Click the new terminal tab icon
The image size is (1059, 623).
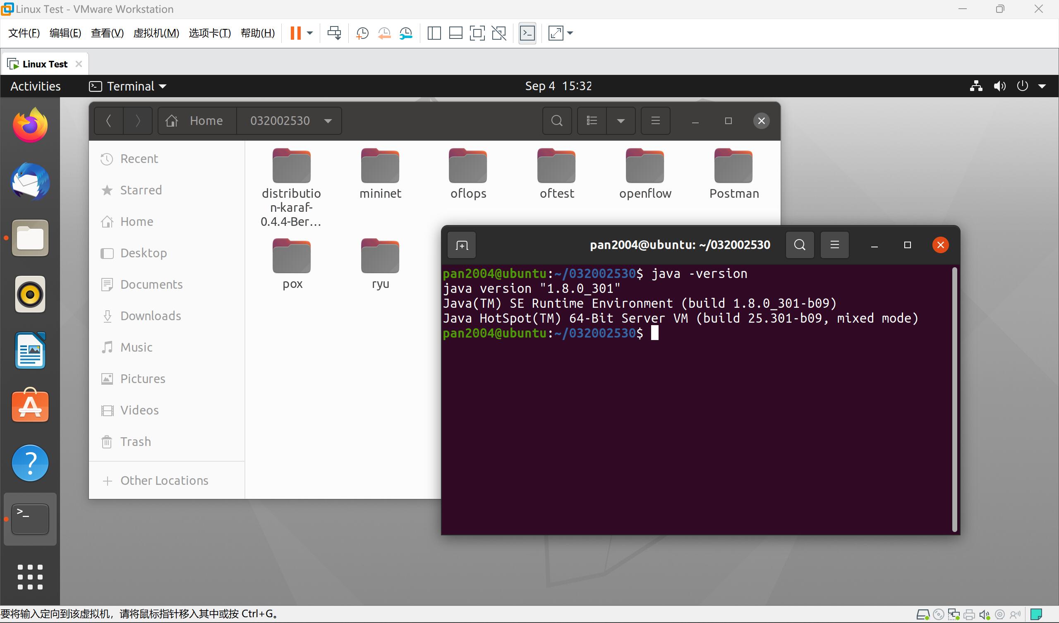(x=461, y=245)
